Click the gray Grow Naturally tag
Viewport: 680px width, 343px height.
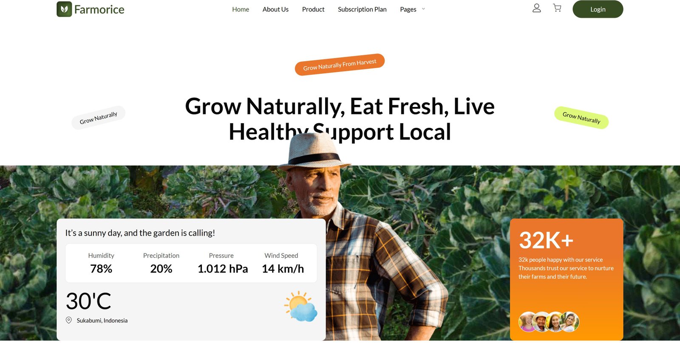(x=99, y=118)
